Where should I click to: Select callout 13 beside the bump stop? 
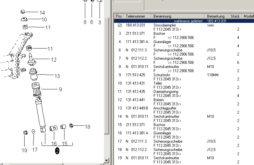[x=57, y=76]
